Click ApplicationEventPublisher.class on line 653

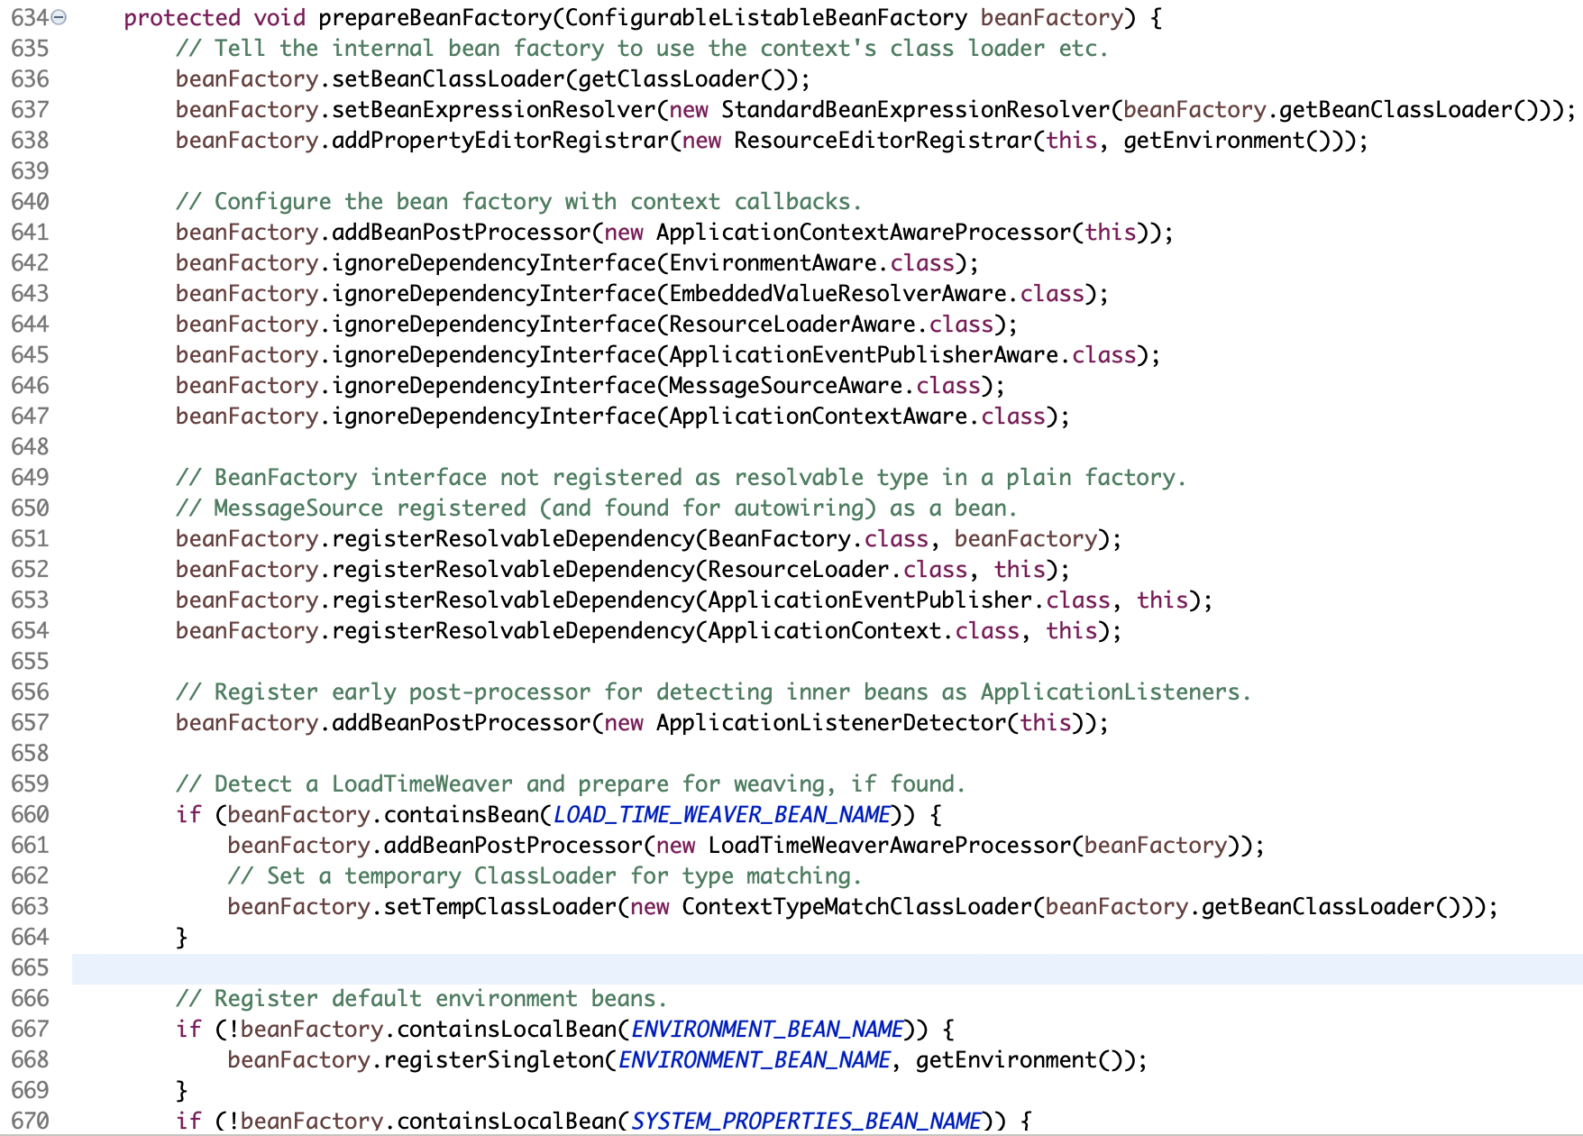909,600
